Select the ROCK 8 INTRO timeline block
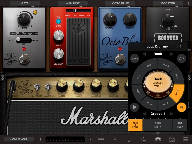The height and width of the screenshot is (144, 192). [135, 125]
